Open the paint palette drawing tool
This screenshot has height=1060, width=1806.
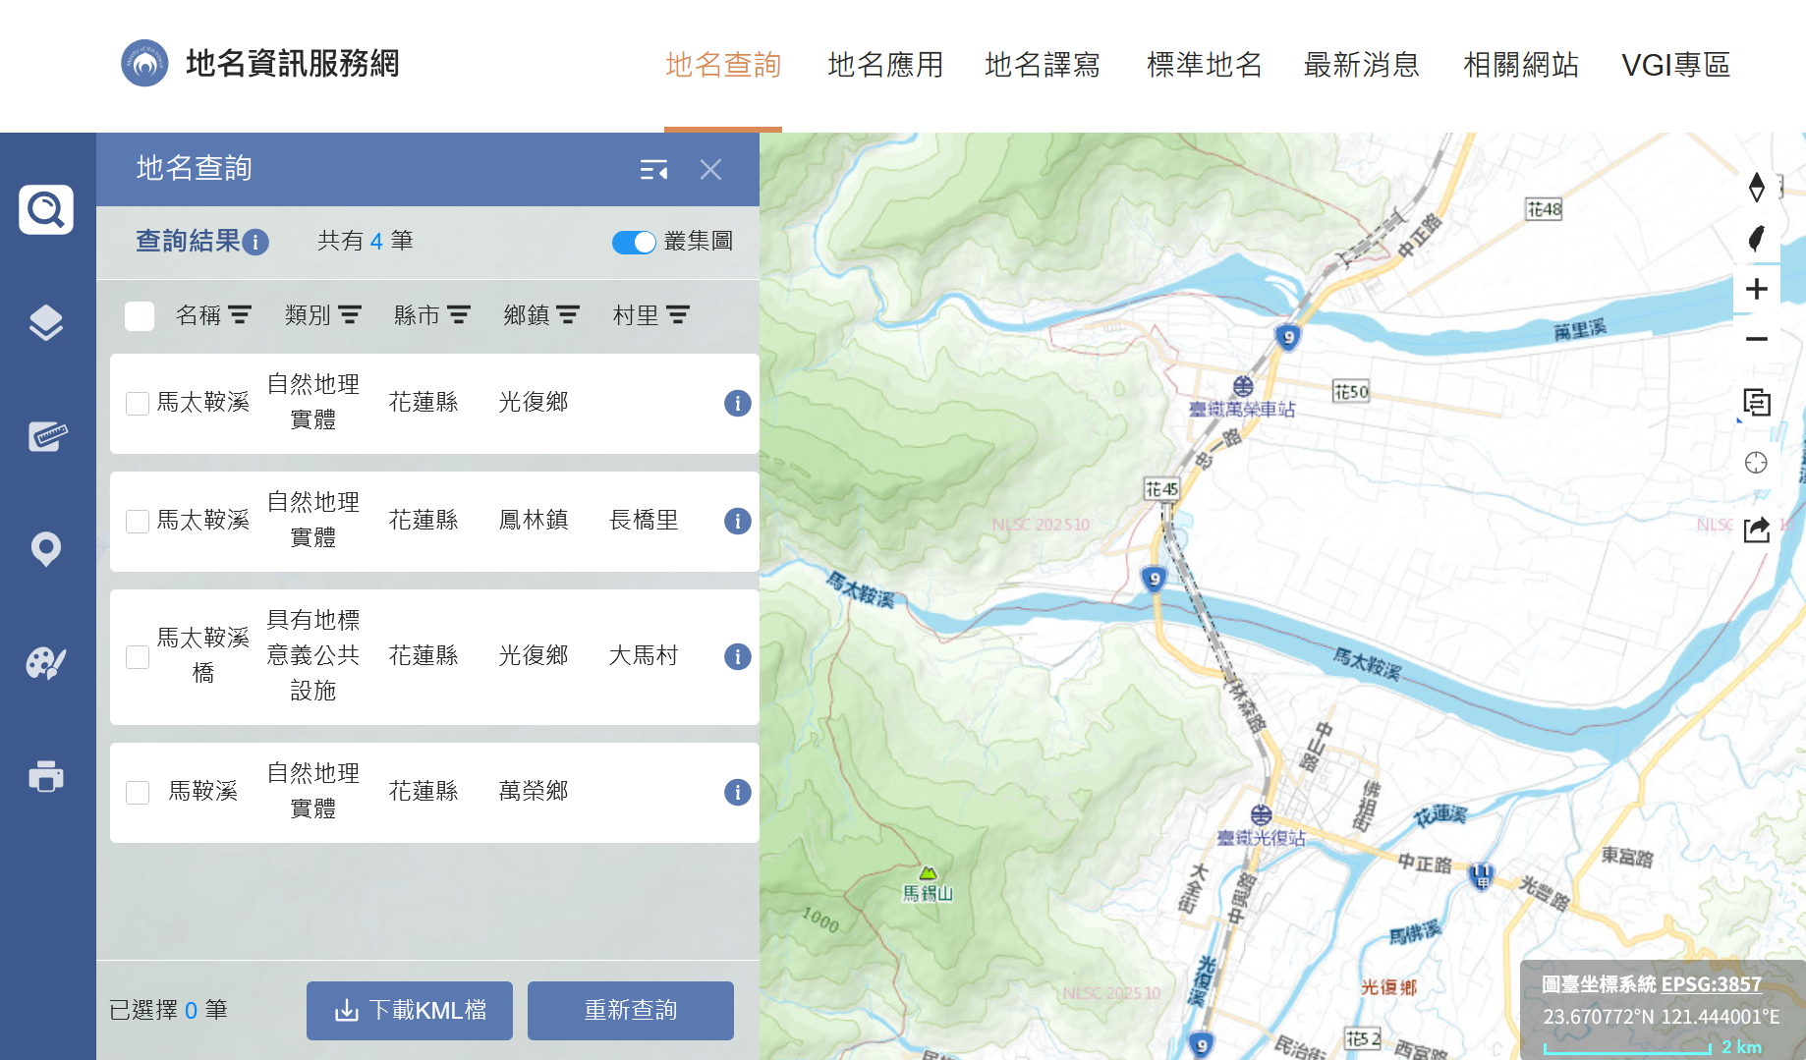click(x=46, y=663)
